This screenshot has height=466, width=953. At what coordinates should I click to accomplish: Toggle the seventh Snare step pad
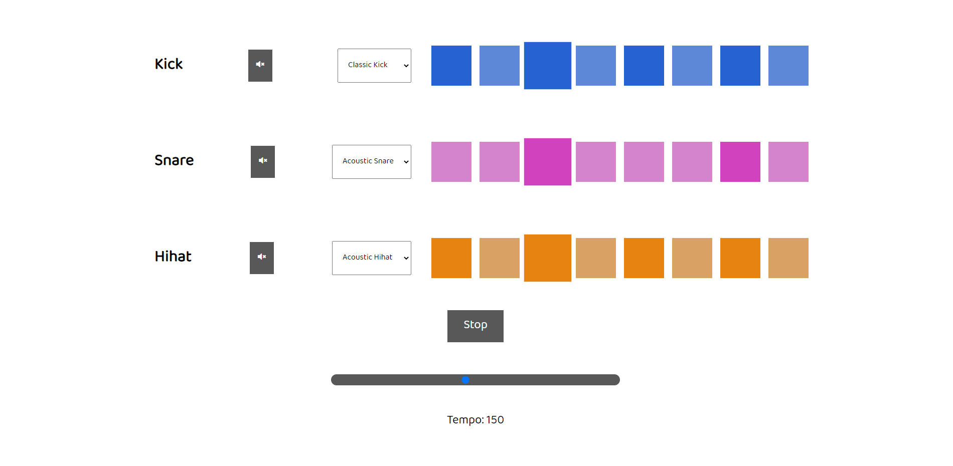point(740,162)
